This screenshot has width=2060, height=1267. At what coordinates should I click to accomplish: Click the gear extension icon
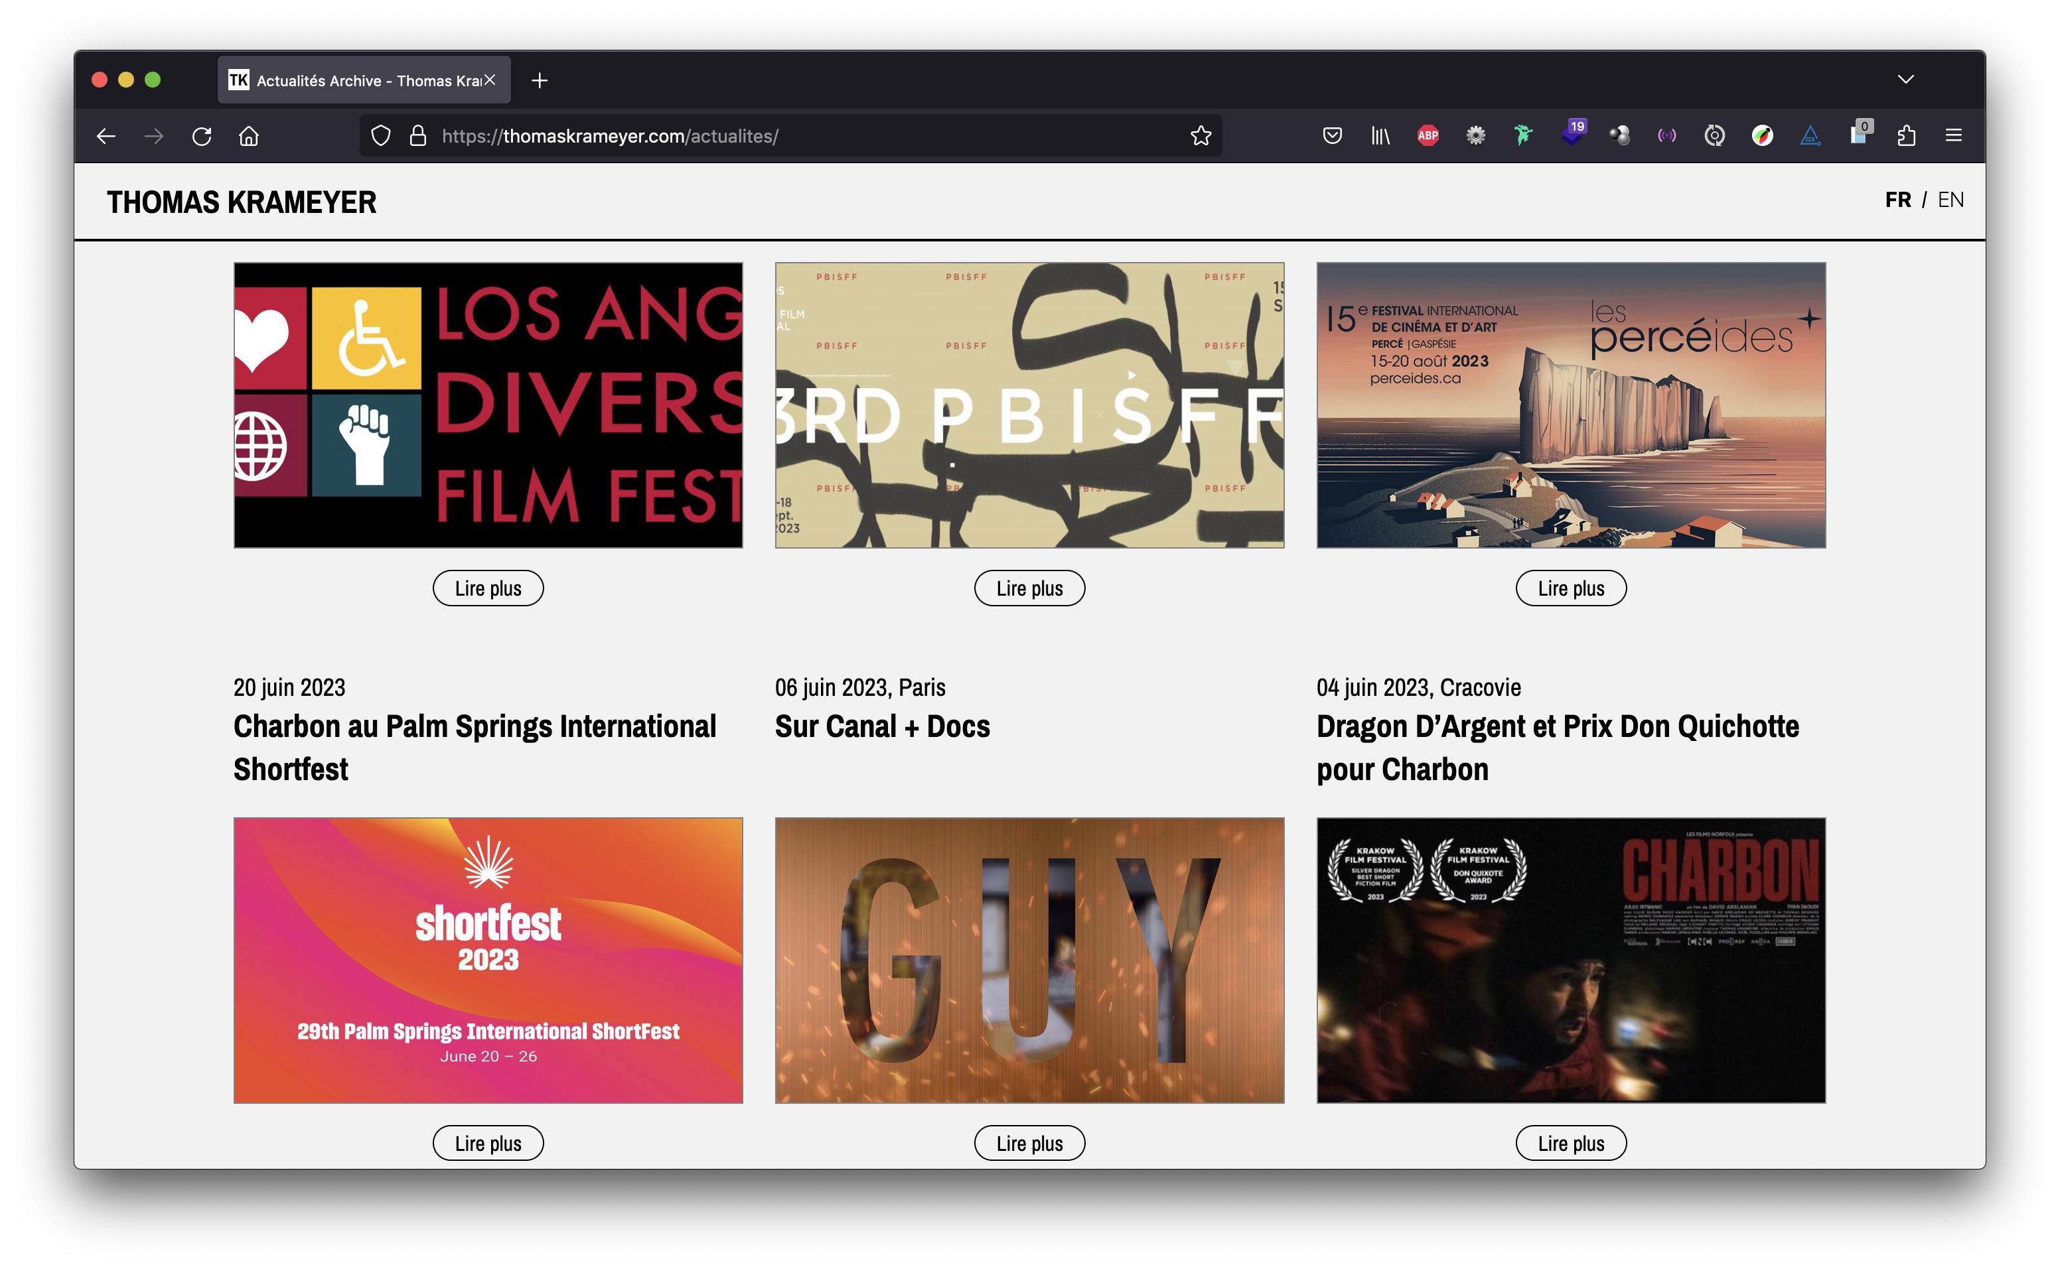(x=1476, y=136)
